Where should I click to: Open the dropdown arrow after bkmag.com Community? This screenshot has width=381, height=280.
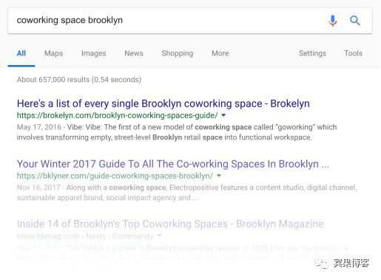tap(160, 236)
